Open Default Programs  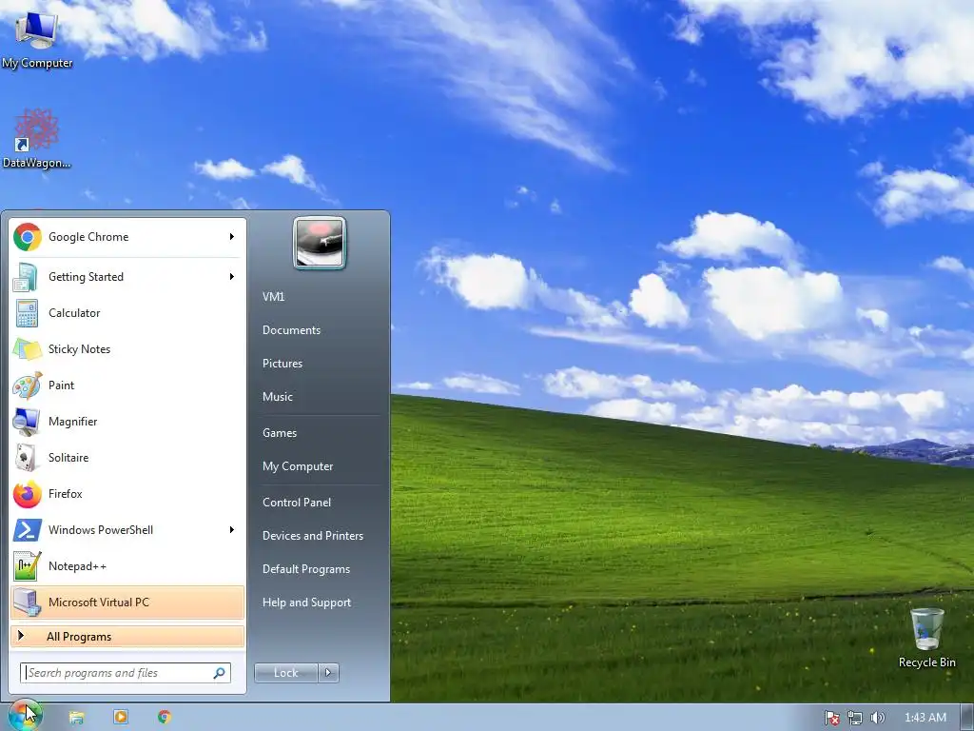[x=305, y=569]
